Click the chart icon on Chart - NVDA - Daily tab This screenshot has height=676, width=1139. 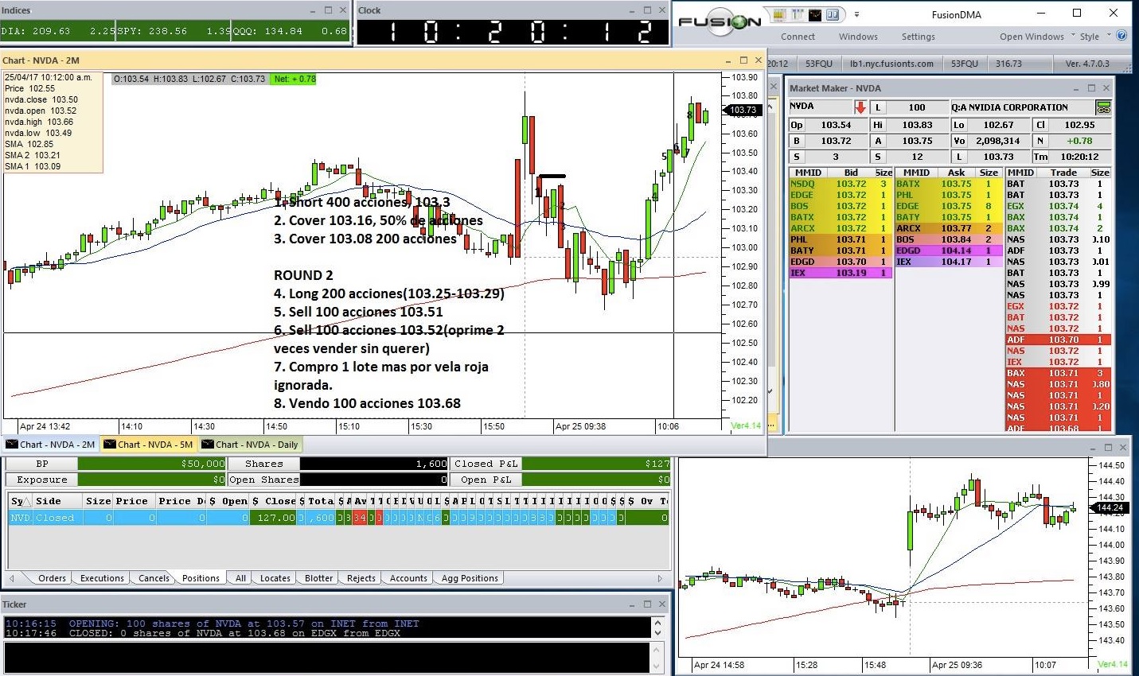coord(207,445)
